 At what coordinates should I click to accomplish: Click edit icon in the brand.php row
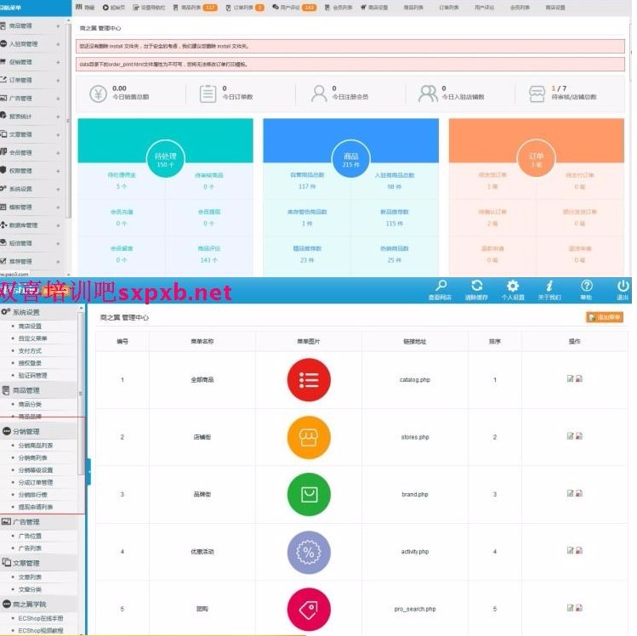pos(571,493)
